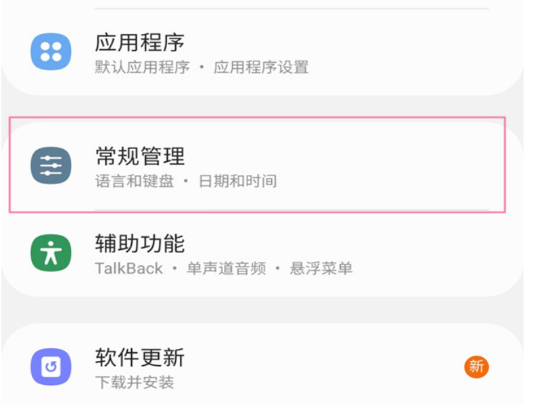This screenshot has width=541, height=405.
Task: Tap the TalkBack subtitle text
Action: [x=128, y=269]
